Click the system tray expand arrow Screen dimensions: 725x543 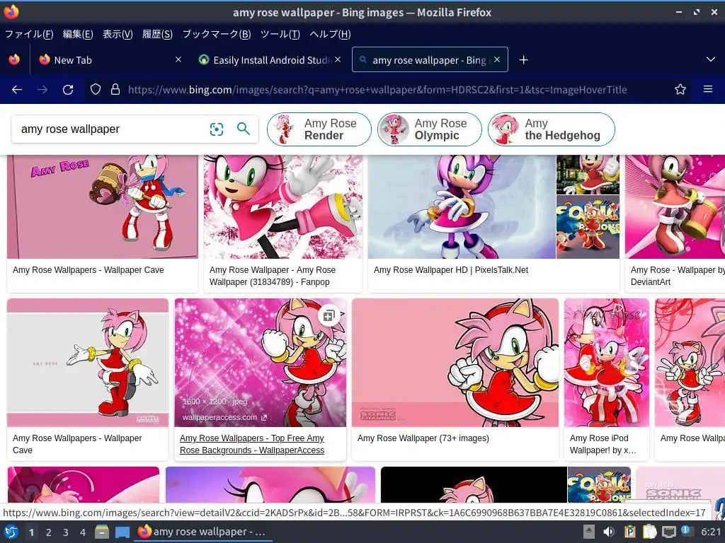(588, 532)
